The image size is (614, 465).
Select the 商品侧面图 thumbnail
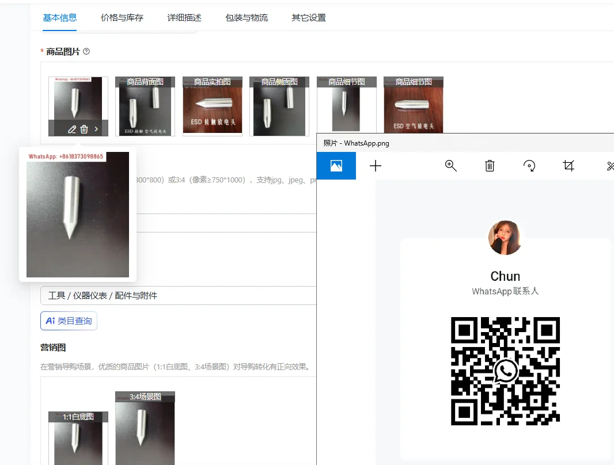pos(279,106)
